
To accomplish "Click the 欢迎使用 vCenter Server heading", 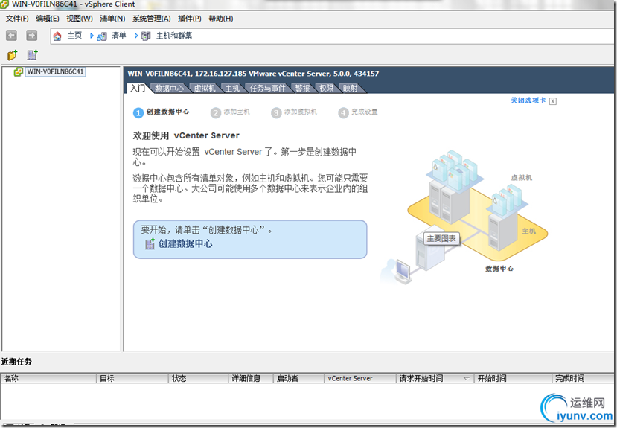I will click(x=186, y=135).
